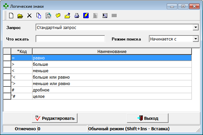This screenshot has height=135, width=203.
Task: Click the code cell '#
Action: 22,97
